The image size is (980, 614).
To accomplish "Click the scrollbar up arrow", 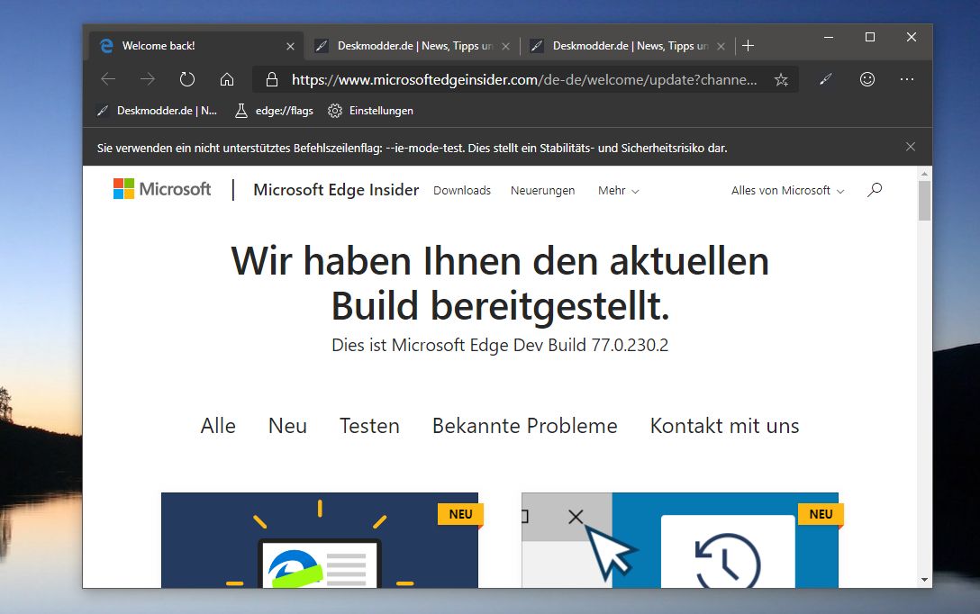I will [924, 173].
